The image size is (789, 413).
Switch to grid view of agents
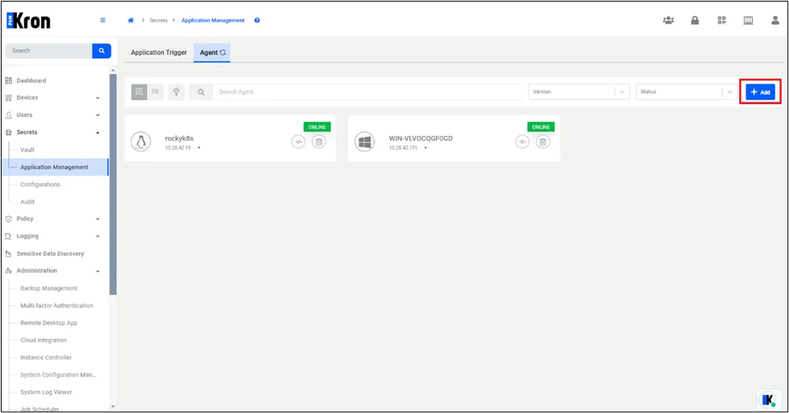139,92
